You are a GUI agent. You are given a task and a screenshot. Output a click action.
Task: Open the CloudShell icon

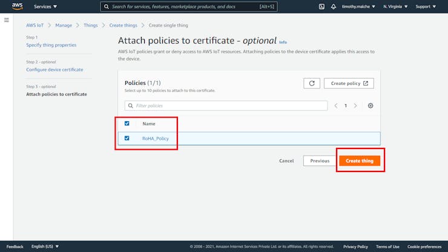[x=321, y=6]
